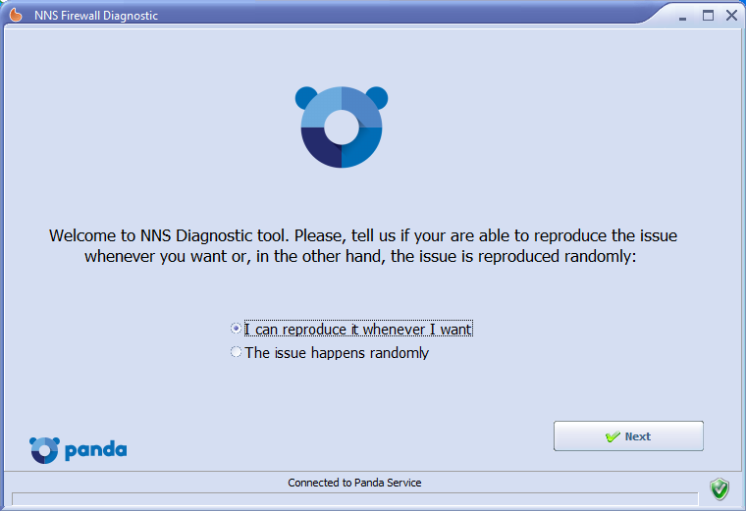Click the progress bar in status area
The width and height of the screenshot is (746, 511).
click(x=355, y=498)
